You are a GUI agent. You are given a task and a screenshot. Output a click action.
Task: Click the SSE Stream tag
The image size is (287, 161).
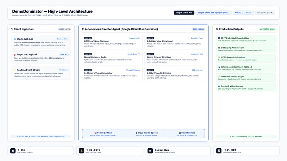click(63, 70)
